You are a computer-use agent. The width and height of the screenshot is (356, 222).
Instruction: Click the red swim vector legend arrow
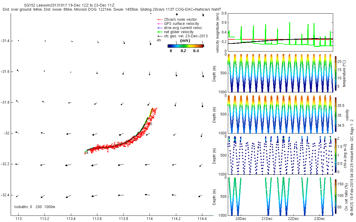point(159,20)
